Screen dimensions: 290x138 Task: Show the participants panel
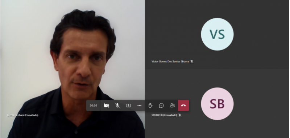(x=173, y=105)
